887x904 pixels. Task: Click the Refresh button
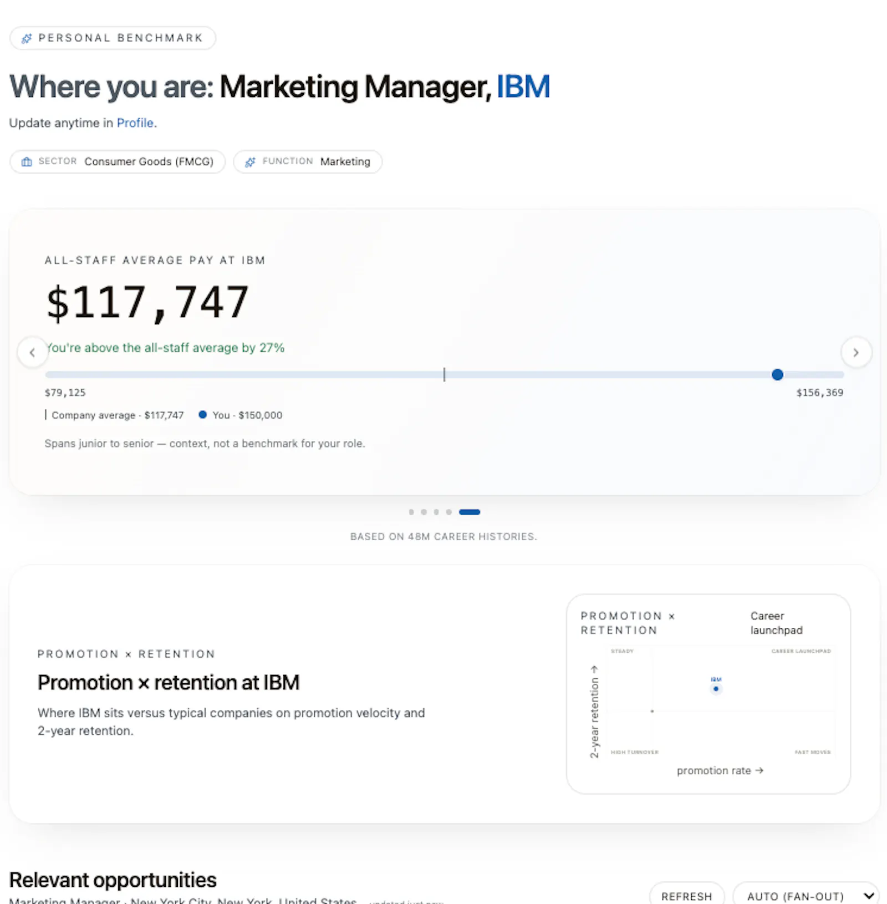[687, 896]
